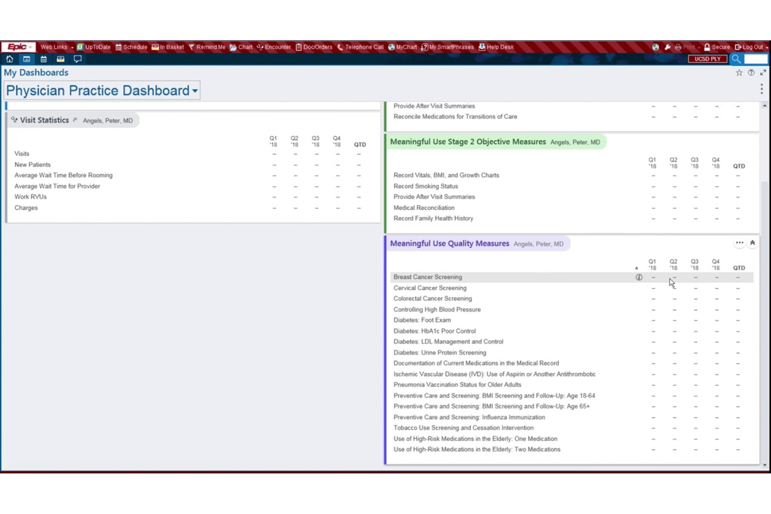Select Colorectal Cancer Screening measure
This screenshot has width=771, height=514.
coord(432,298)
